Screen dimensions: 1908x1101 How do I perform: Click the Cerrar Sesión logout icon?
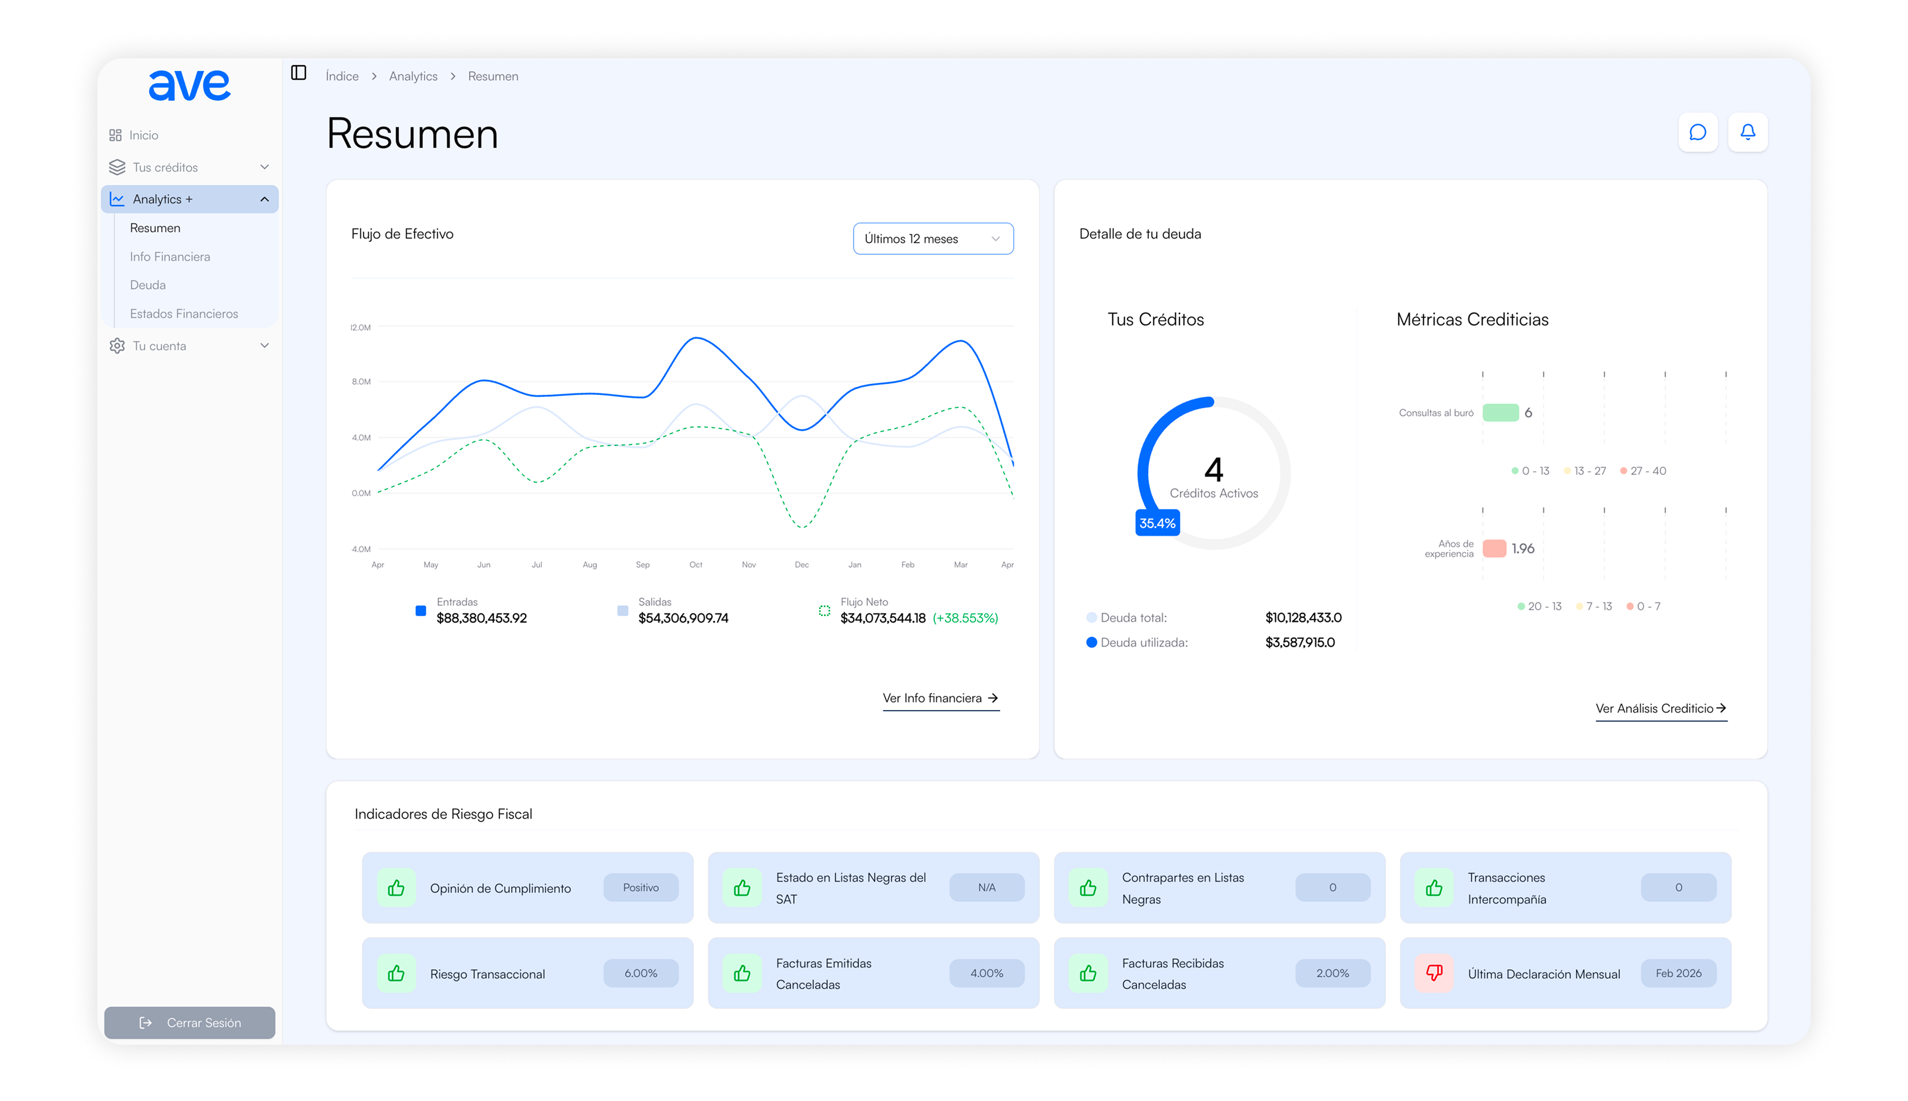[x=146, y=1022]
